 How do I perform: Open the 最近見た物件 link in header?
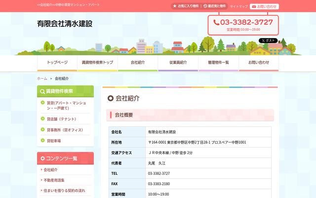pos(215,6)
